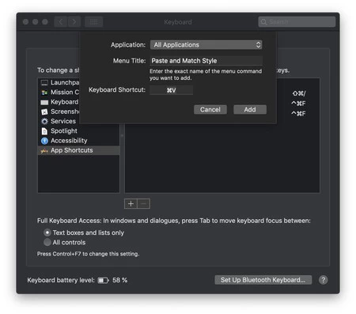Open the Show All preferences grid

94,21
